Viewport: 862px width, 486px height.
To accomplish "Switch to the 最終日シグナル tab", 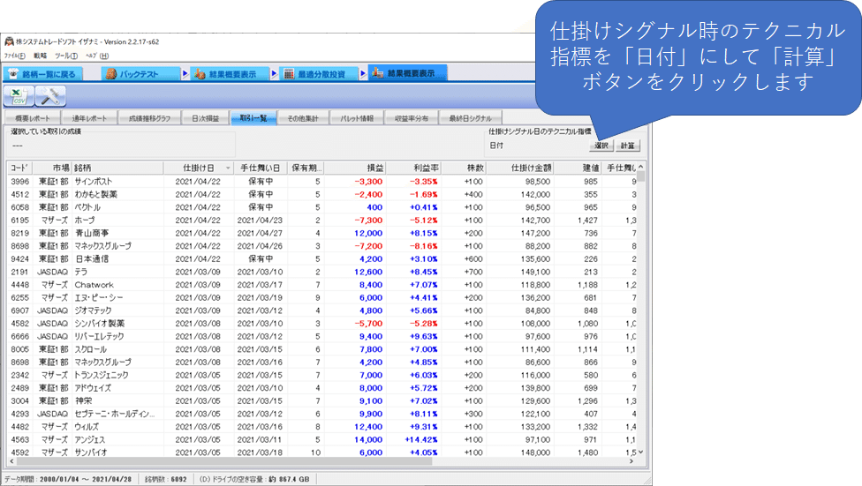I will click(x=470, y=118).
